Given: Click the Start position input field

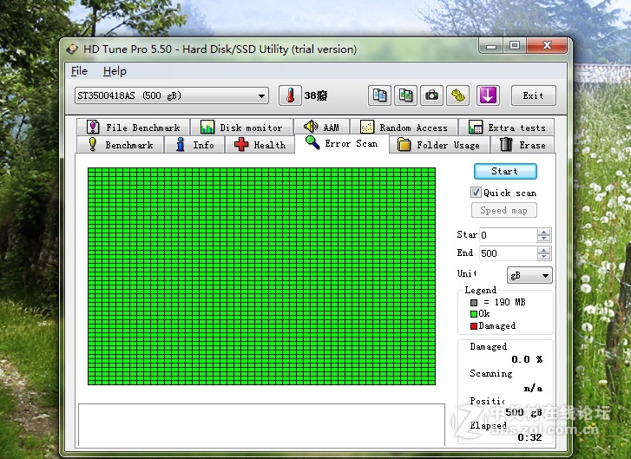Looking at the screenshot, I should click(508, 235).
